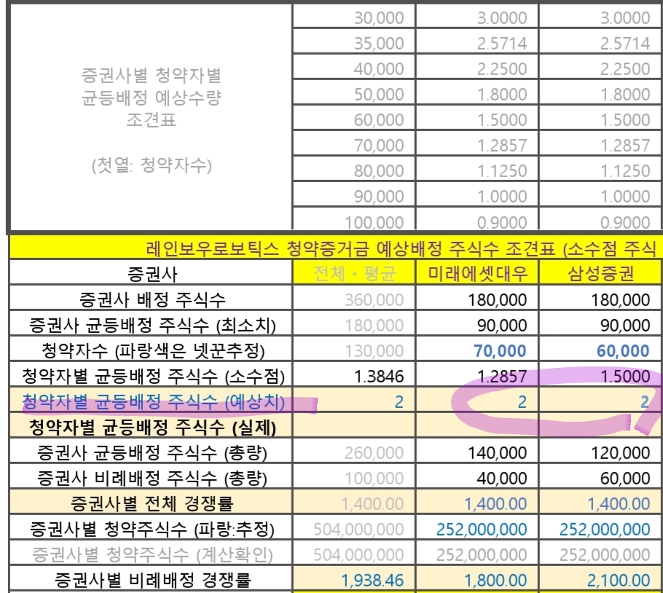Image resolution: width=663 pixels, height=593 pixels.
Task: Select the 1,938.46 average proportional ratio
Action: pyautogui.click(x=353, y=578)
